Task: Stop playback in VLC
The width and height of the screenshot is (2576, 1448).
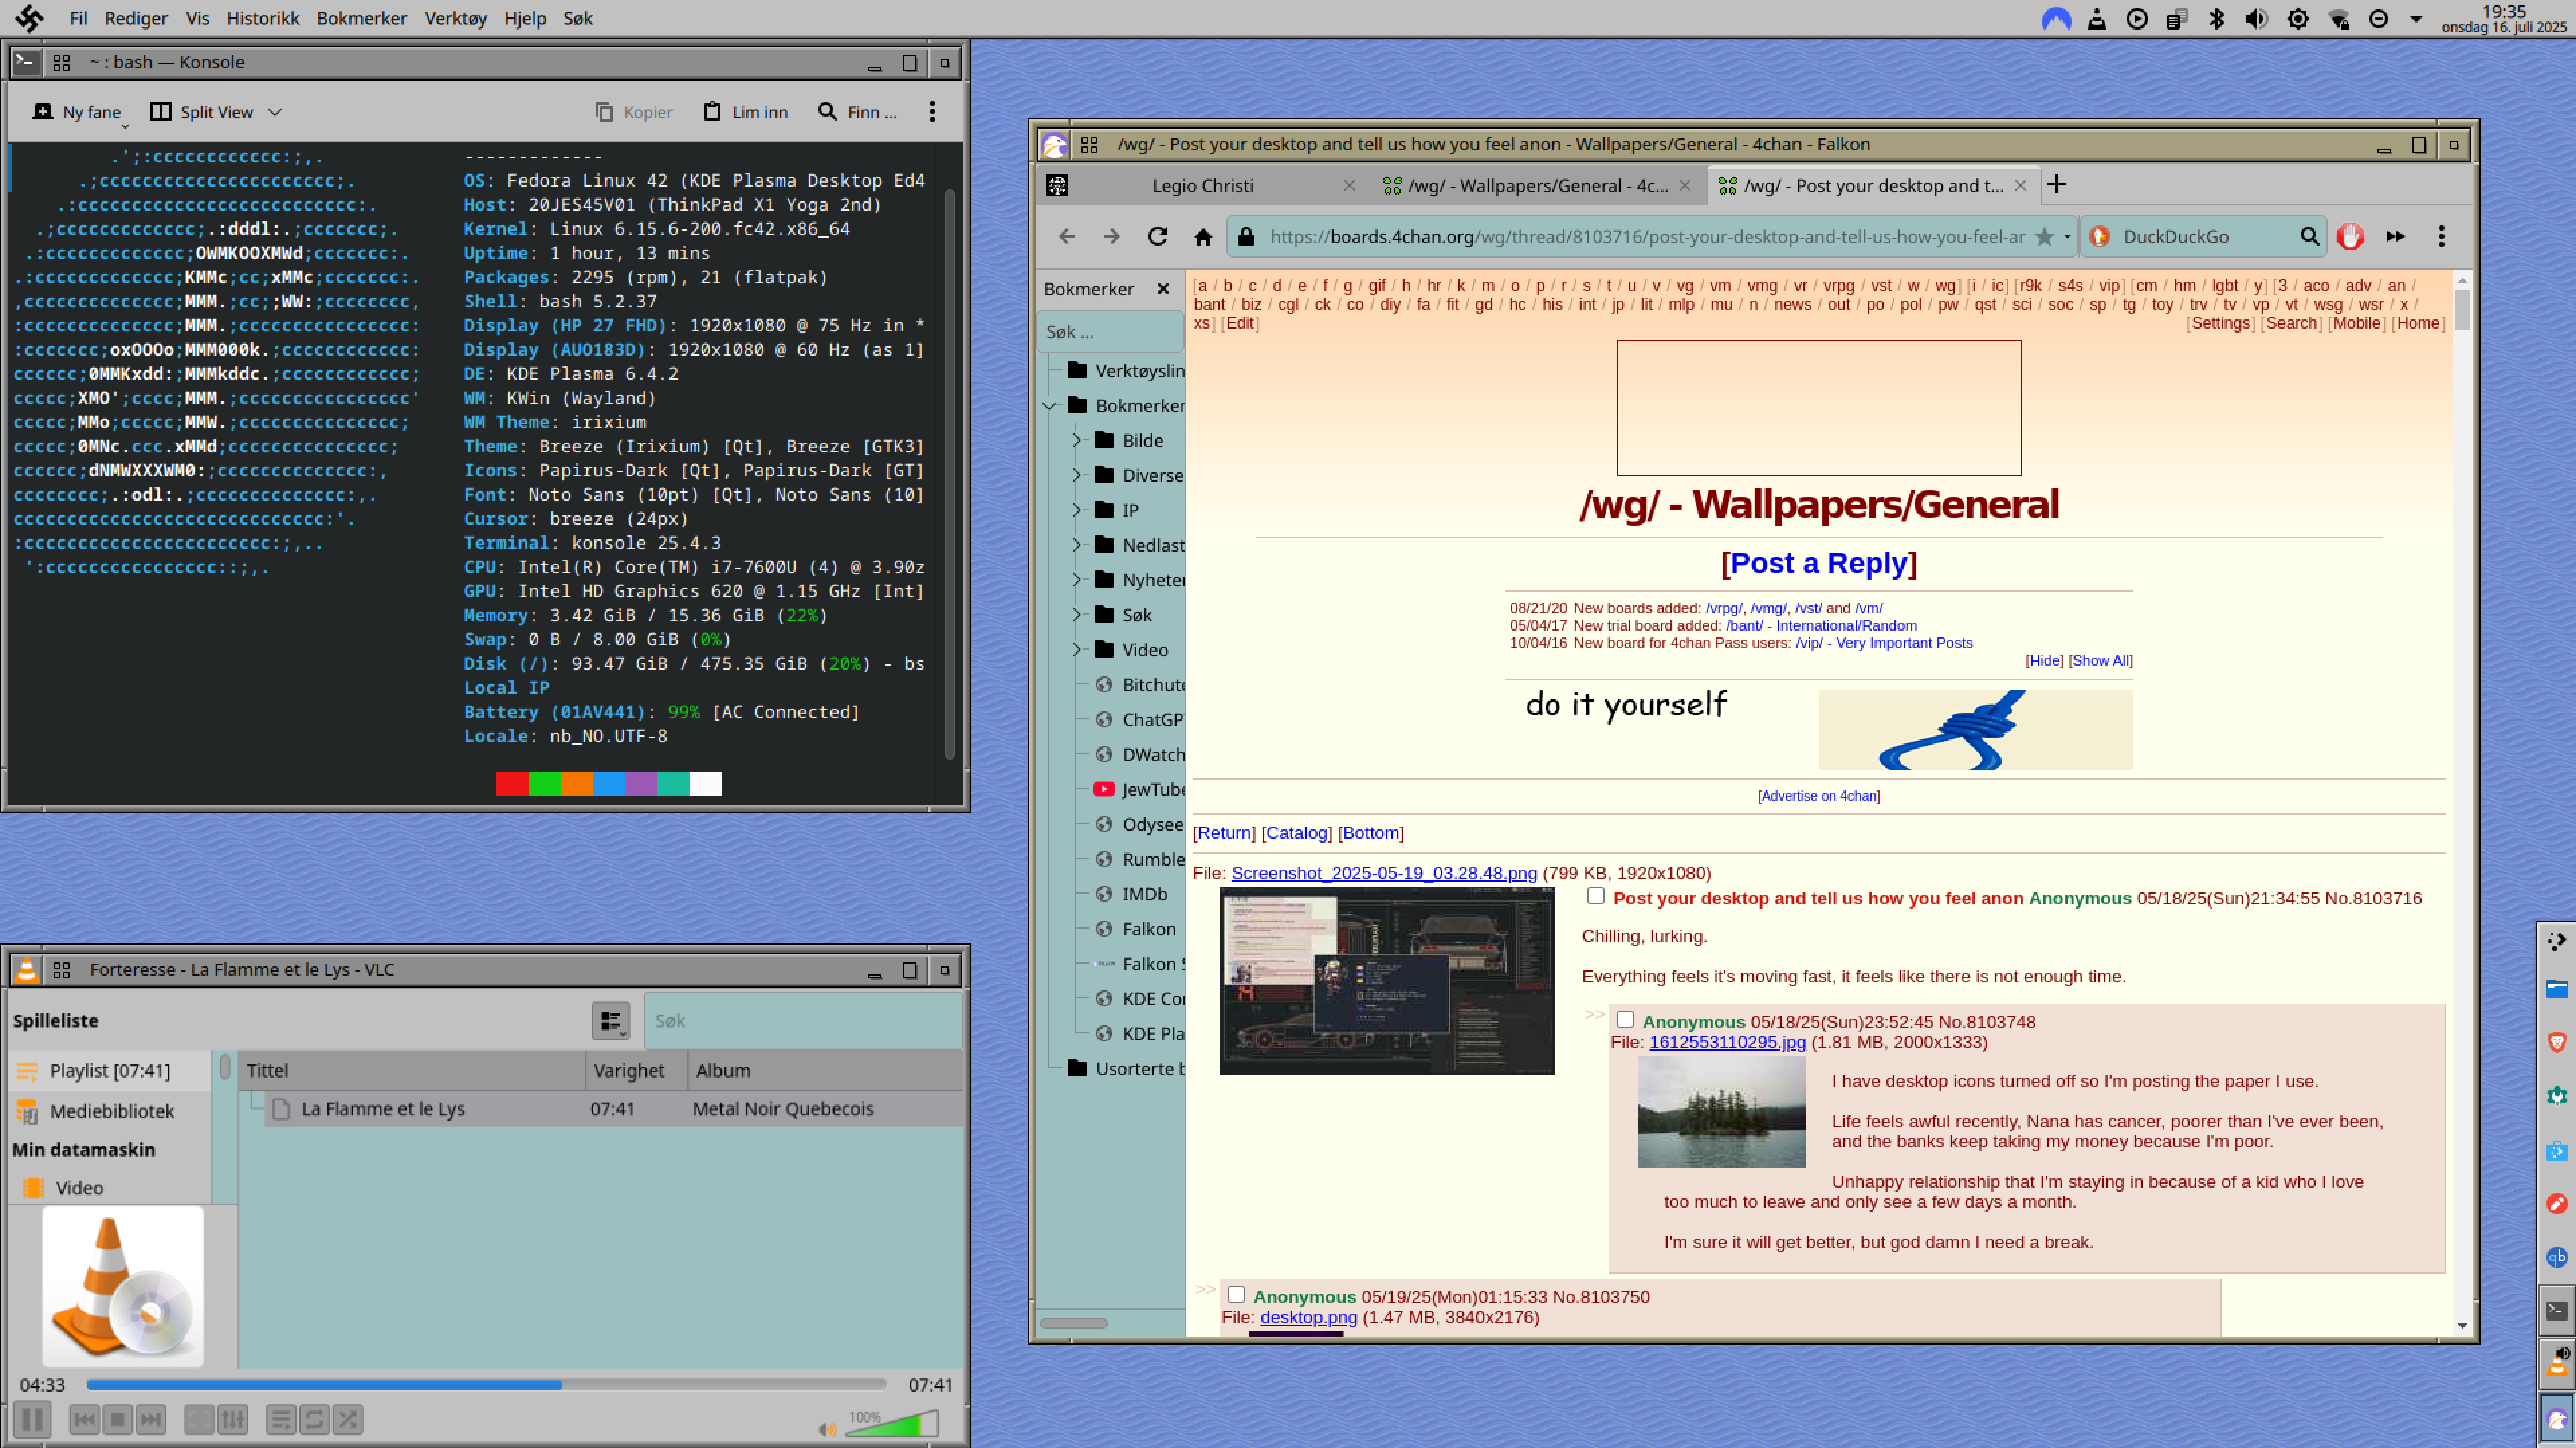Action: [x=118, y=1419]
